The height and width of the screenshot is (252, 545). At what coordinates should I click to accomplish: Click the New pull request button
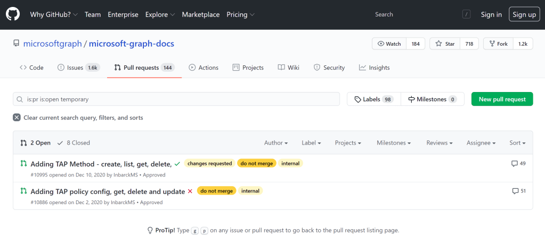tap(502, 99)
